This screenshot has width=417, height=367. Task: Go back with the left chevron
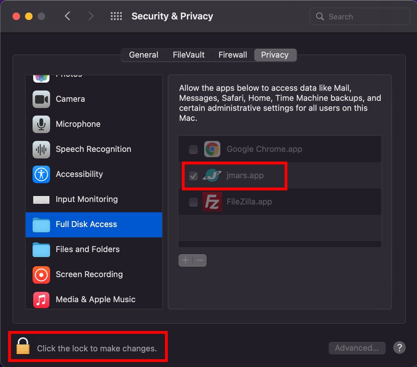67,16
